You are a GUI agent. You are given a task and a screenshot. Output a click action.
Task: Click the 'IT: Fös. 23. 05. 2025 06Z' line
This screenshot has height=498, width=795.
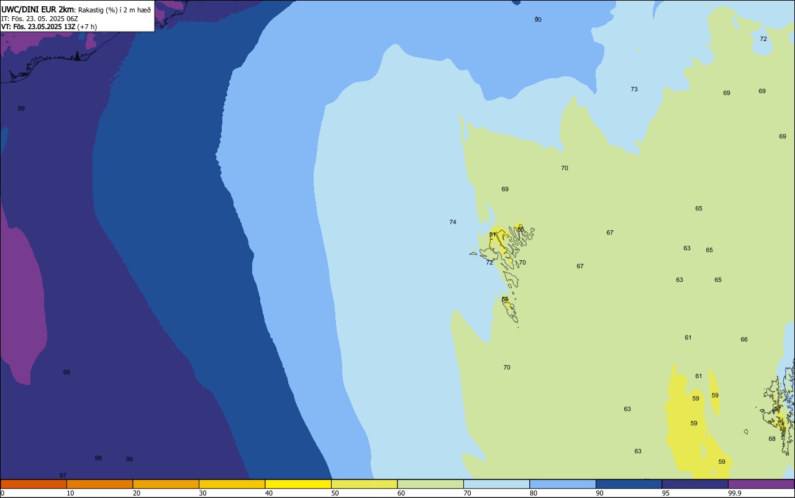[39, 19]
